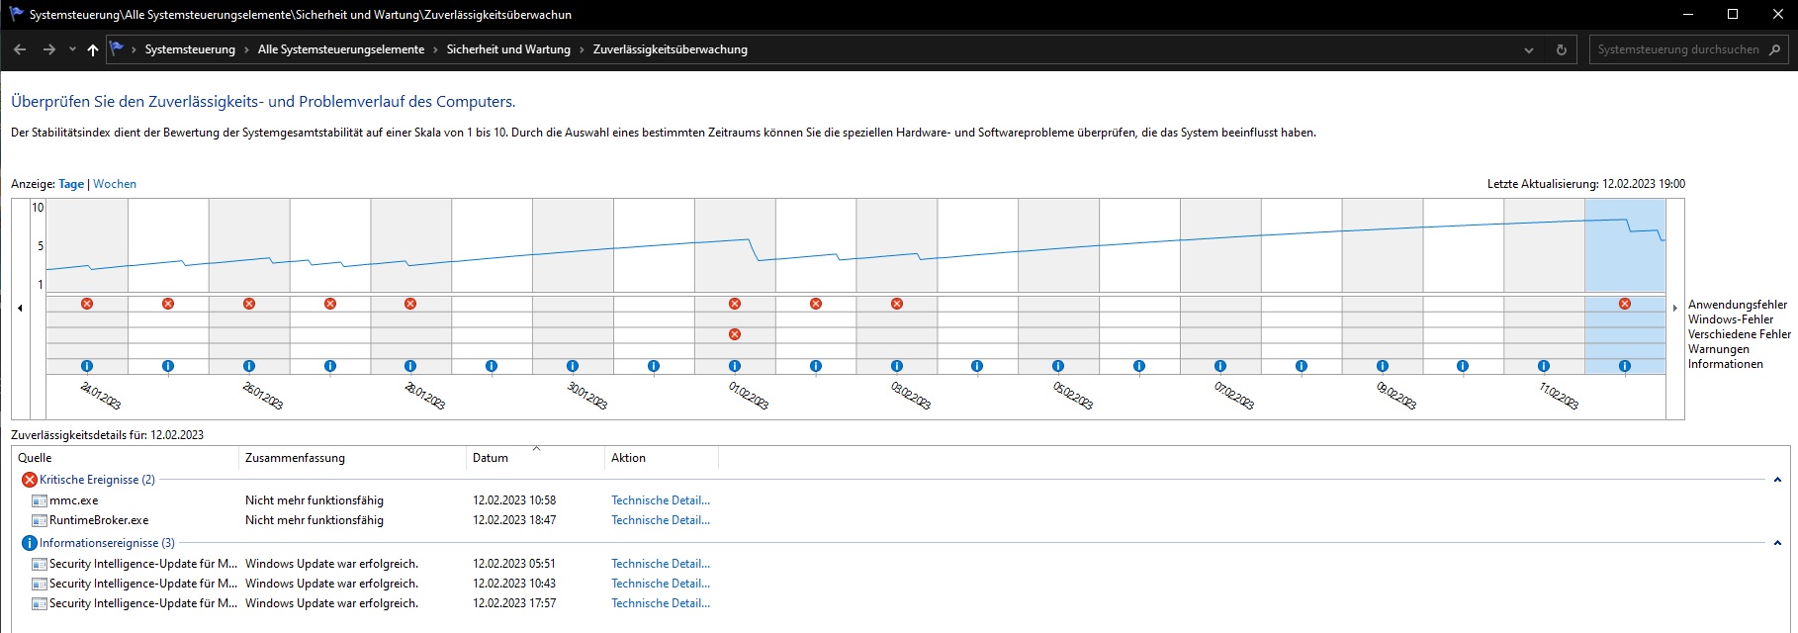Screen dimensions: 1798x633
Task: Click Sicherheit und Wartung in breadcrumb
Action: pyautogui.click(x=508, y=49)
